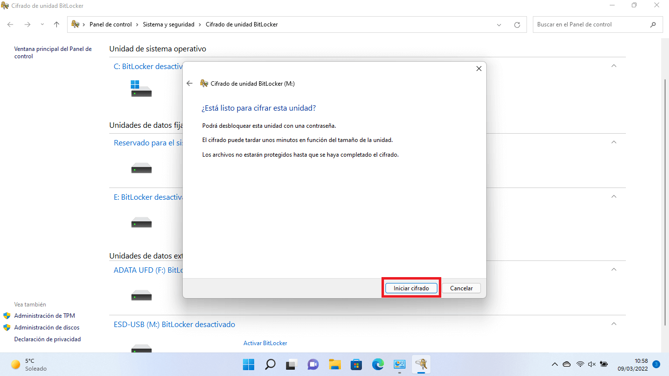The width and height of the screenshot is (669, 376).
Task: Open Microsoft Store from the taskbar
Action: click(x=357, y=364)
